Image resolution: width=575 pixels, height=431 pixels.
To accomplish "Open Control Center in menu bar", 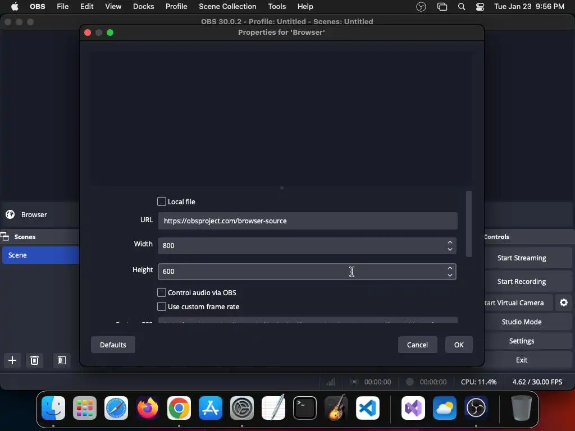I will point(480,7).
